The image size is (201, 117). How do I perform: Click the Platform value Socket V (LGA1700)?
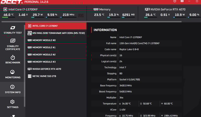point(130,79)
